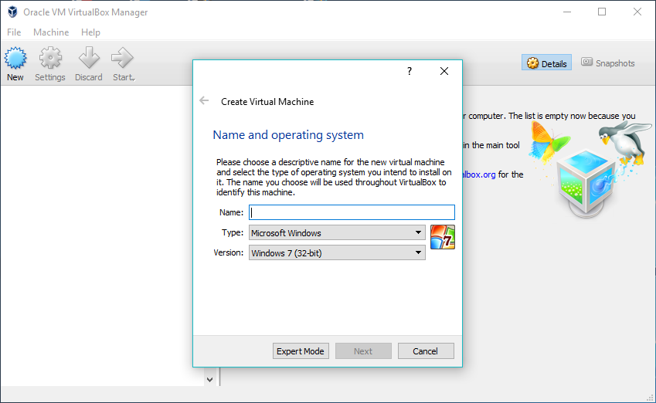Click the Windows 7 OS logo image

click(x=442, y=237)
